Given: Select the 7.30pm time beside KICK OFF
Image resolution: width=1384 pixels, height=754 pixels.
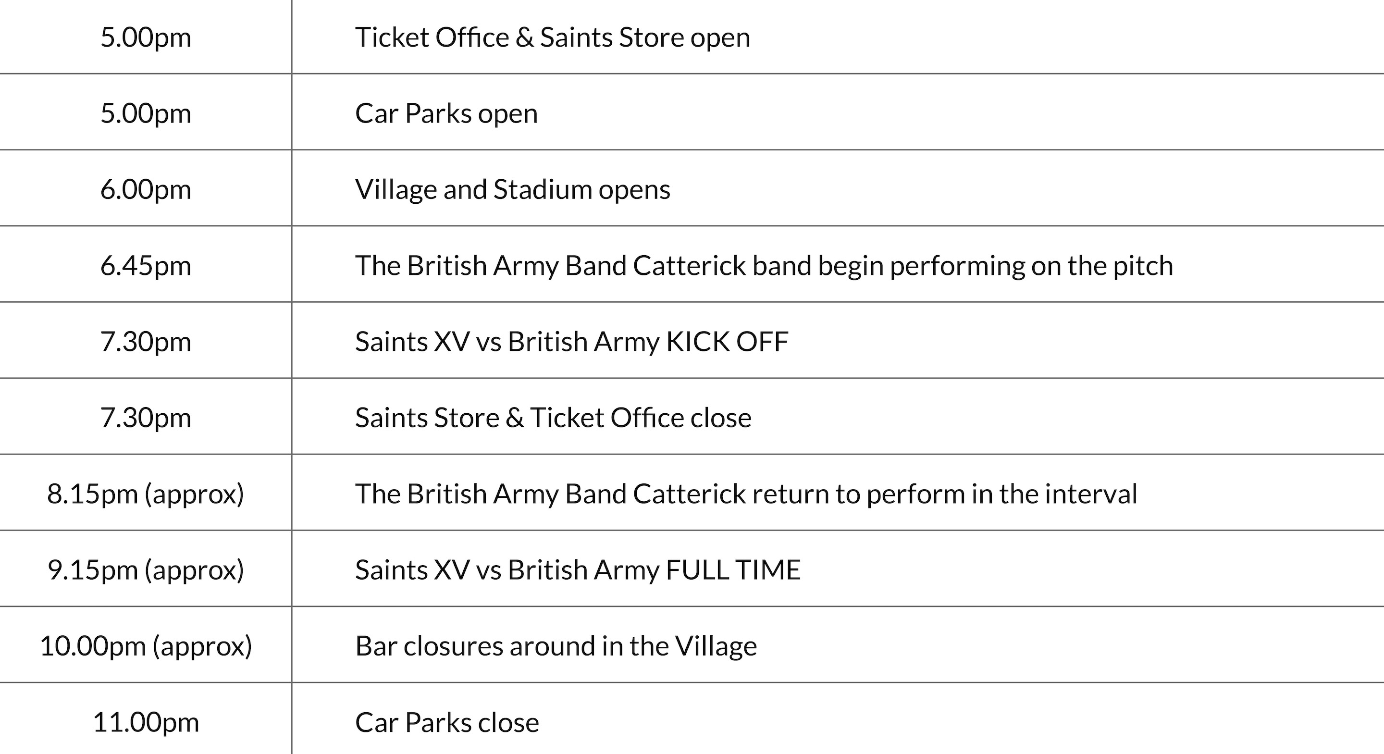Looking at the screenshot, I should point(146,342).
